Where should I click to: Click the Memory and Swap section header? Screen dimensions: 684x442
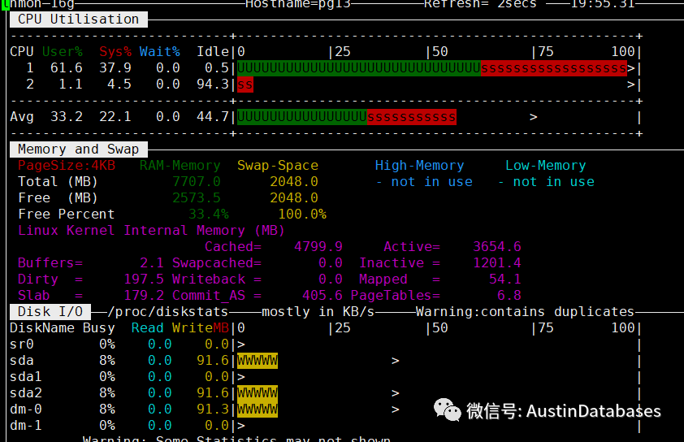point(79,149)
